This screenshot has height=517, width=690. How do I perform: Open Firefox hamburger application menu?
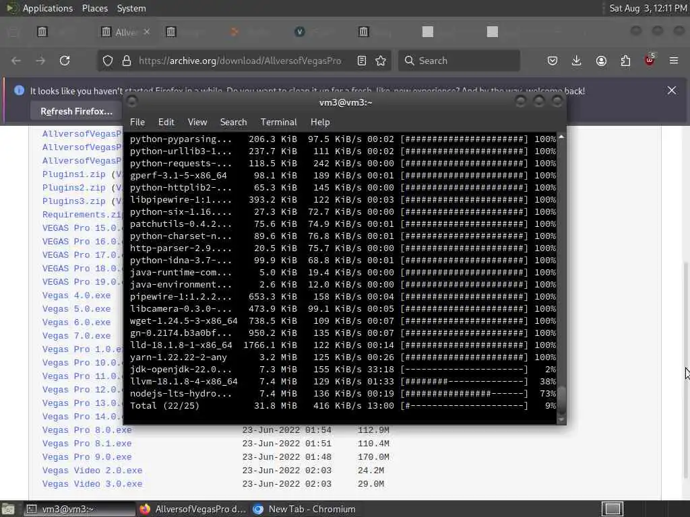click(x=674, y=61)
